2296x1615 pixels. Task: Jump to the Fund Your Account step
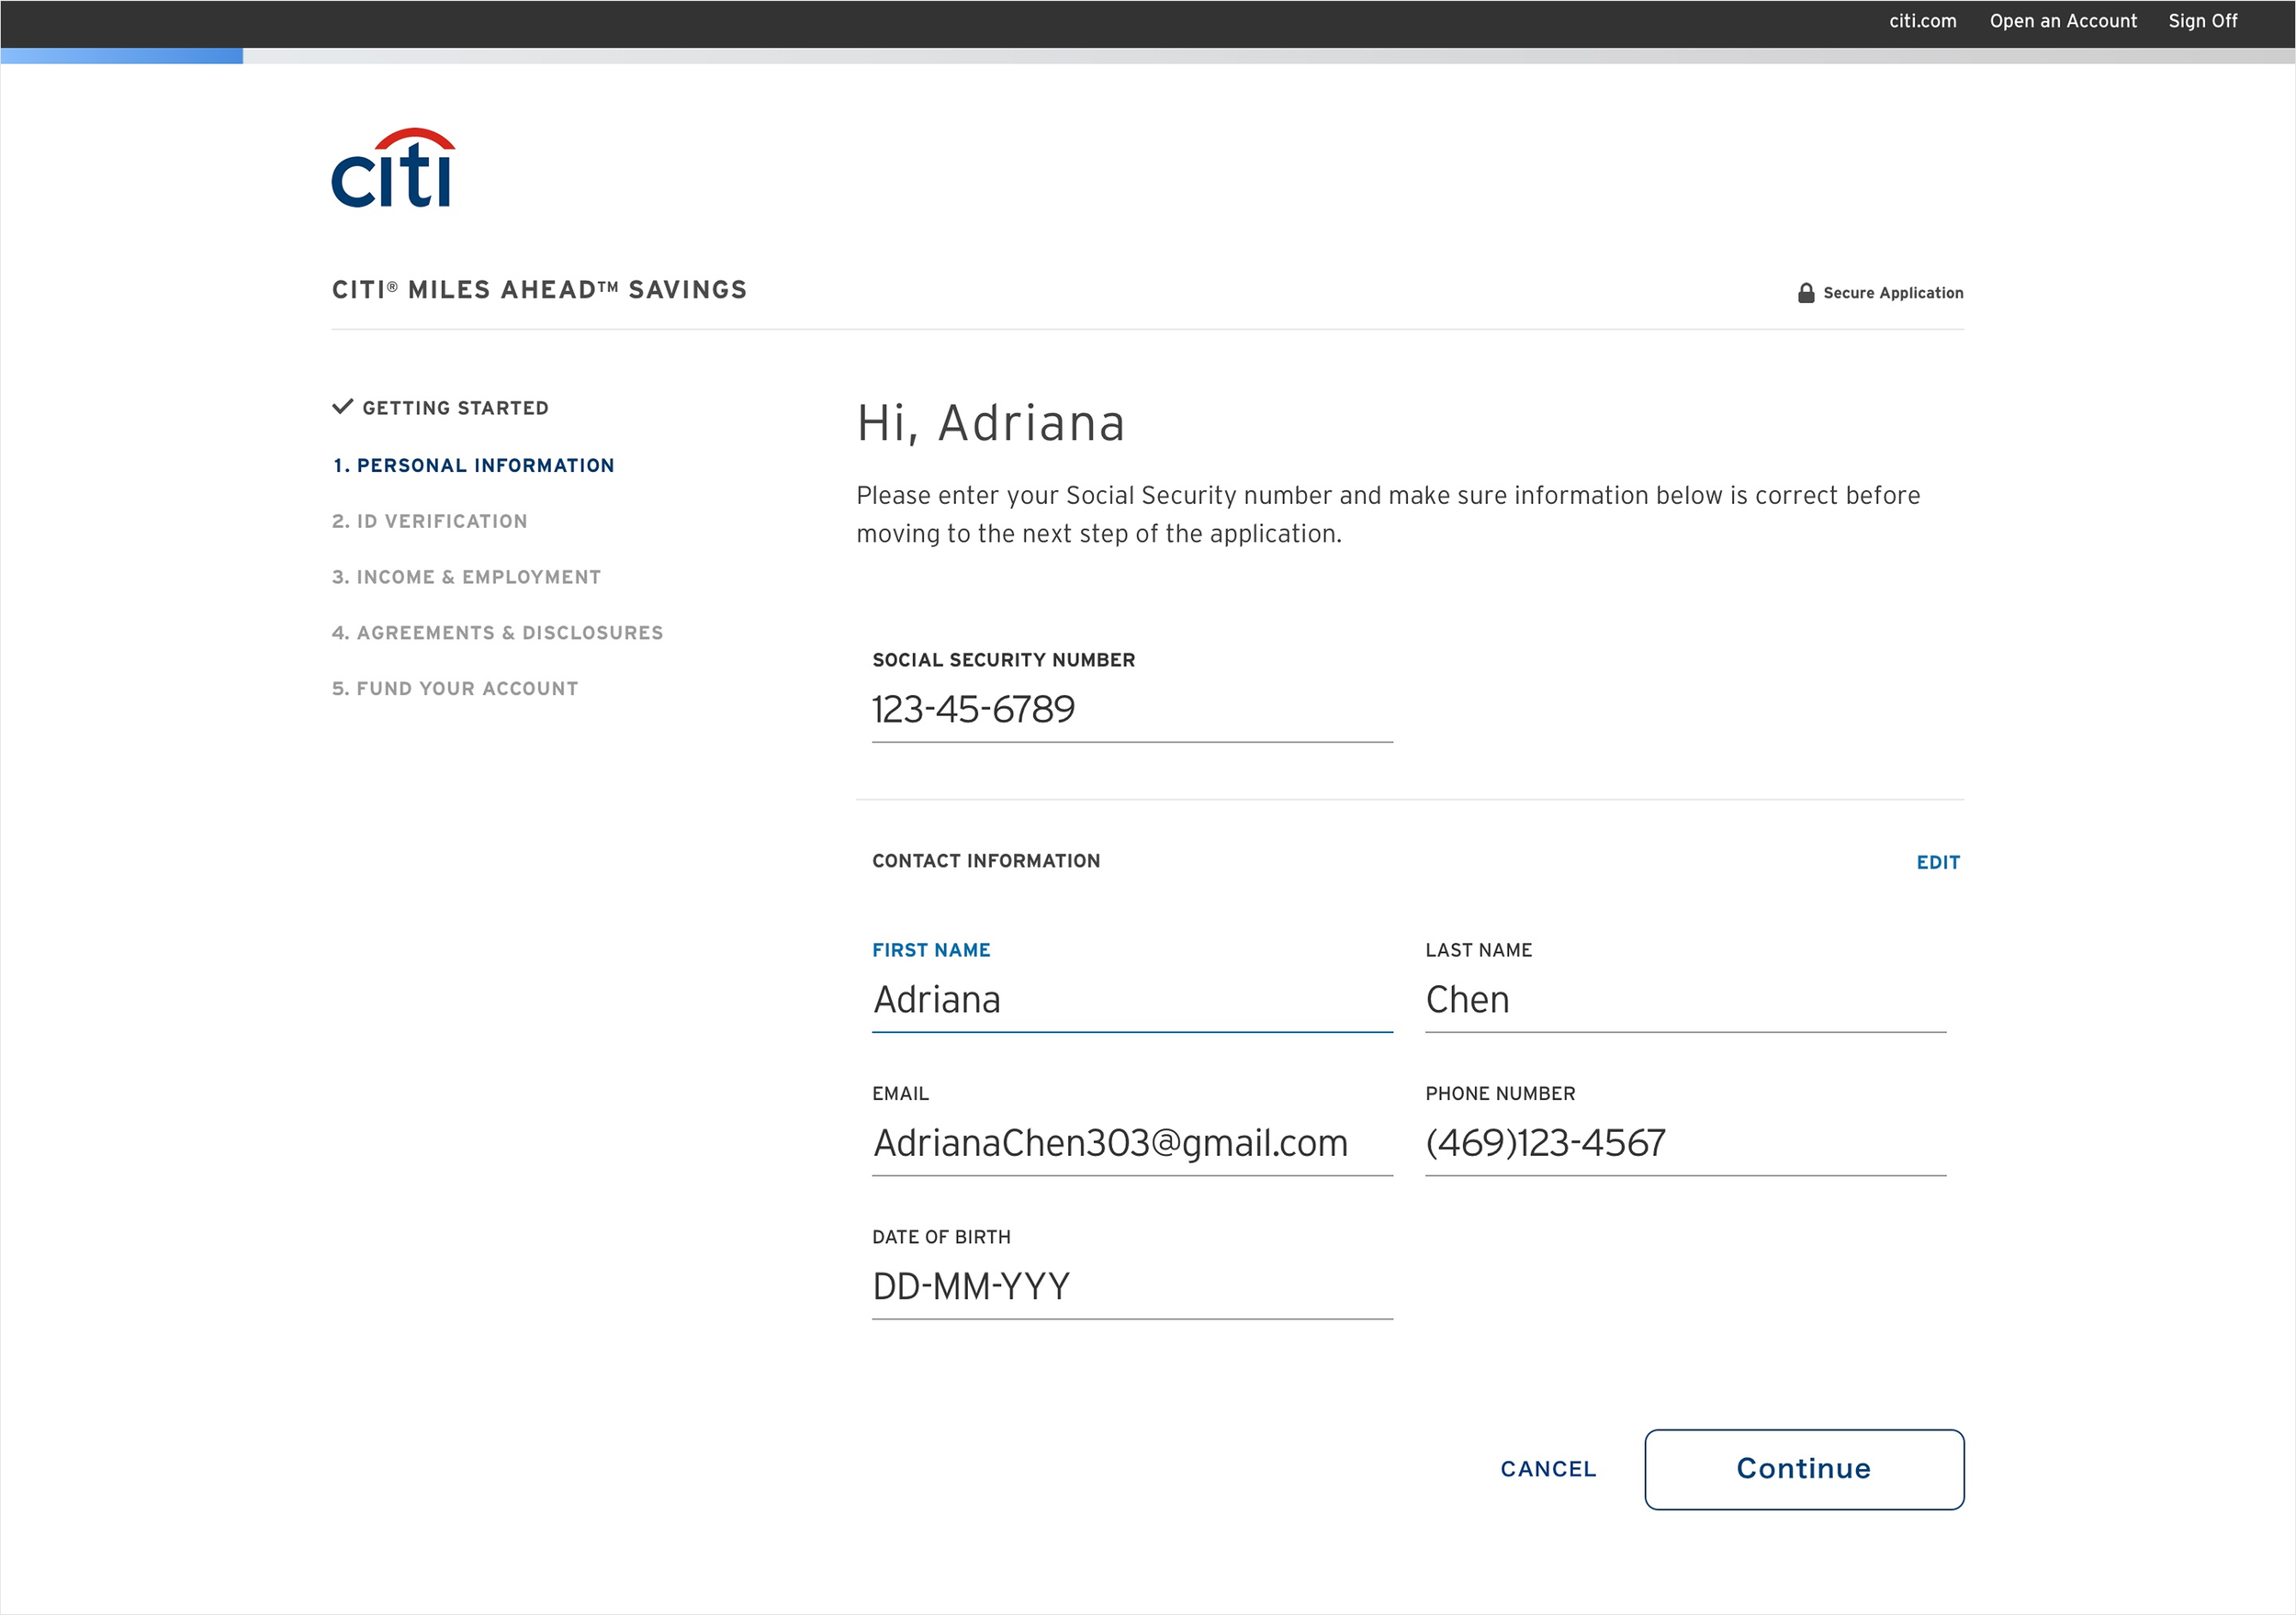click(455, 689)
